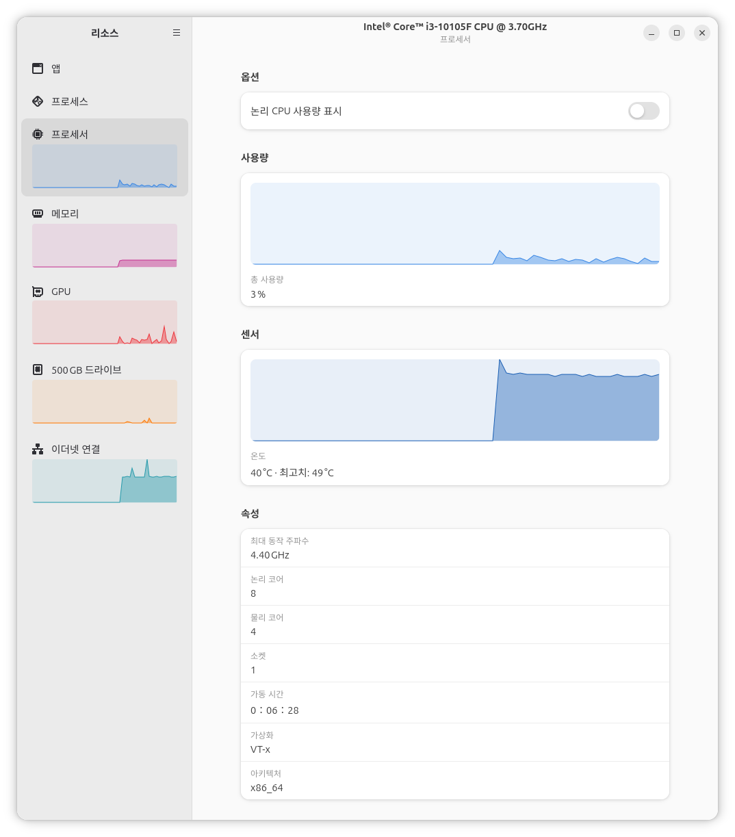
Task: Click the 4.40 GHz max frequency value
Action: coord(270,555)
